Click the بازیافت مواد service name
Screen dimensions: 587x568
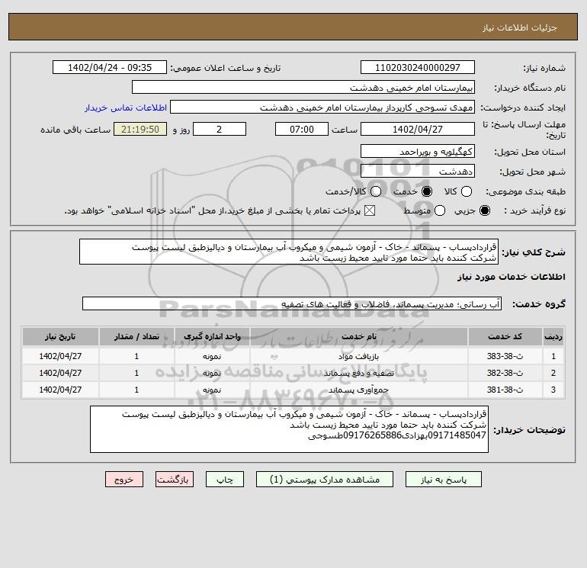tap(358, 357)
